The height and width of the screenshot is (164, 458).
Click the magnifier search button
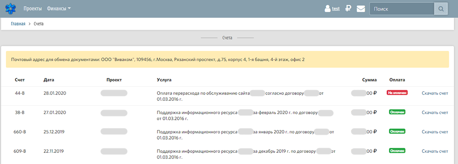click(441, 9)
